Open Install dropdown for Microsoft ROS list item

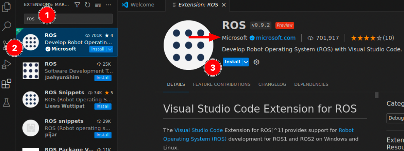(110, 49)
